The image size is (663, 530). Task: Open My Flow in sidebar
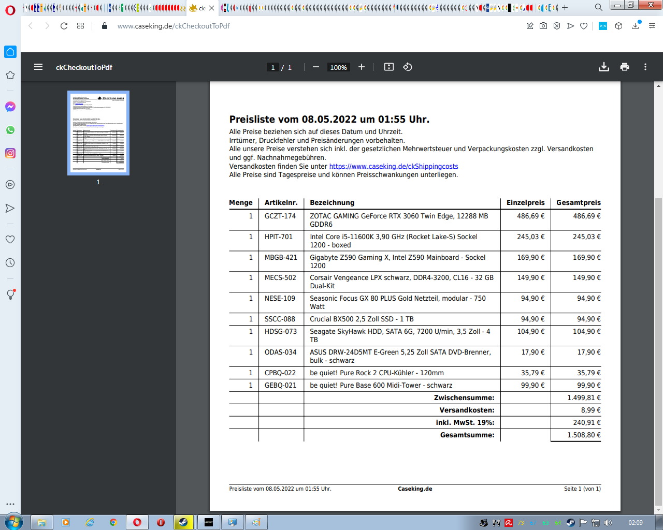pyautogui.click(x=10, y=208)
